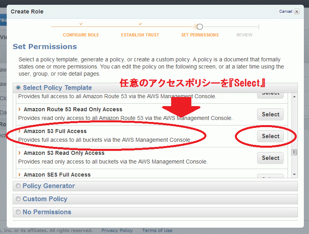Select the Amazon S3 Read Only Access policy
309x234 pixels.
pyautogui.click(x=270, y=158)
